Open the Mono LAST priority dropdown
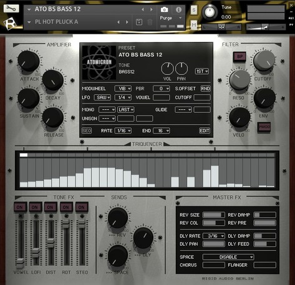295x285 pixels. pyautogui.click(x=126, y=110)
